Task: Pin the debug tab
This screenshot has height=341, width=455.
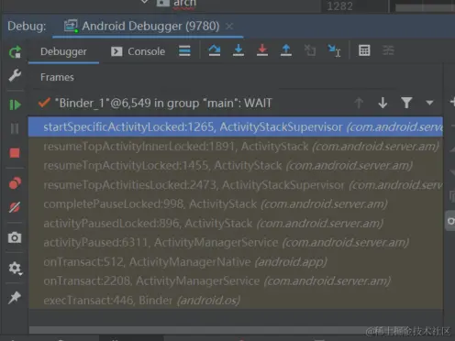Action: point(15,298)
